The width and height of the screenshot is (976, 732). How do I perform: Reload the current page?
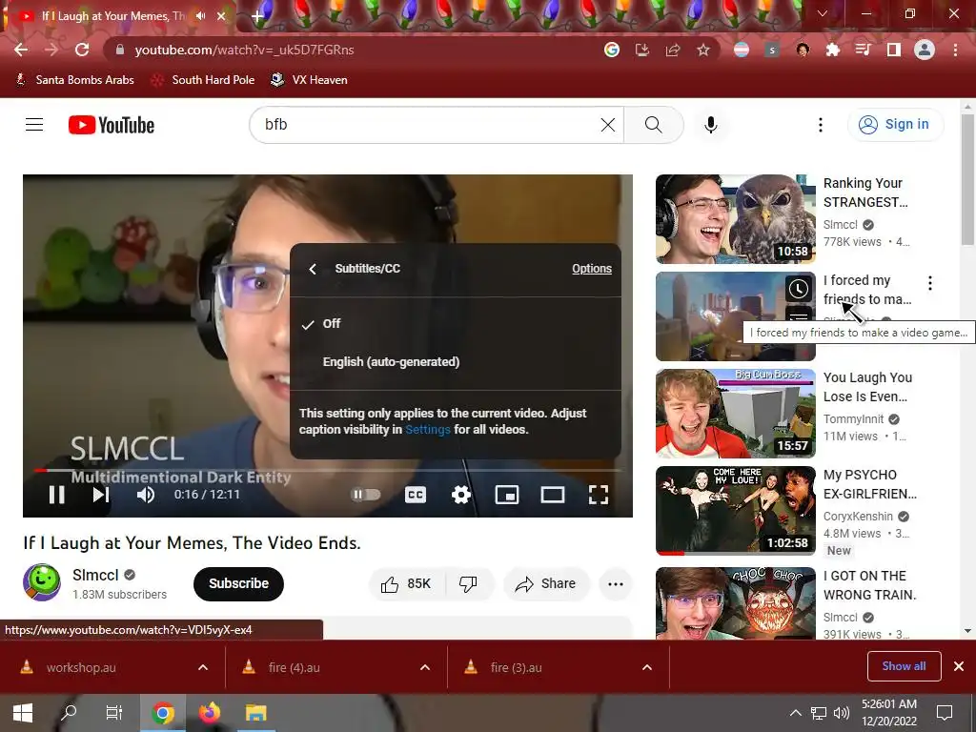[82, 50]
